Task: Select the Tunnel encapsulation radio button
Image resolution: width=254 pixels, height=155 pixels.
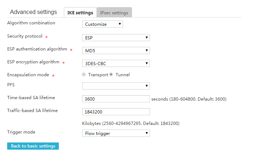Action: tap(111, 74)
